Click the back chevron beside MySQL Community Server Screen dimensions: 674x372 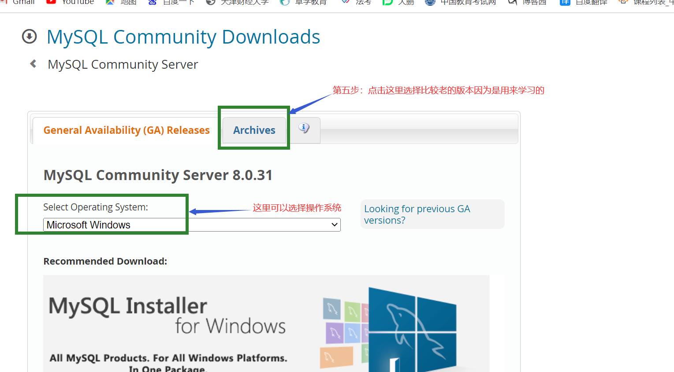pos(33,64)
